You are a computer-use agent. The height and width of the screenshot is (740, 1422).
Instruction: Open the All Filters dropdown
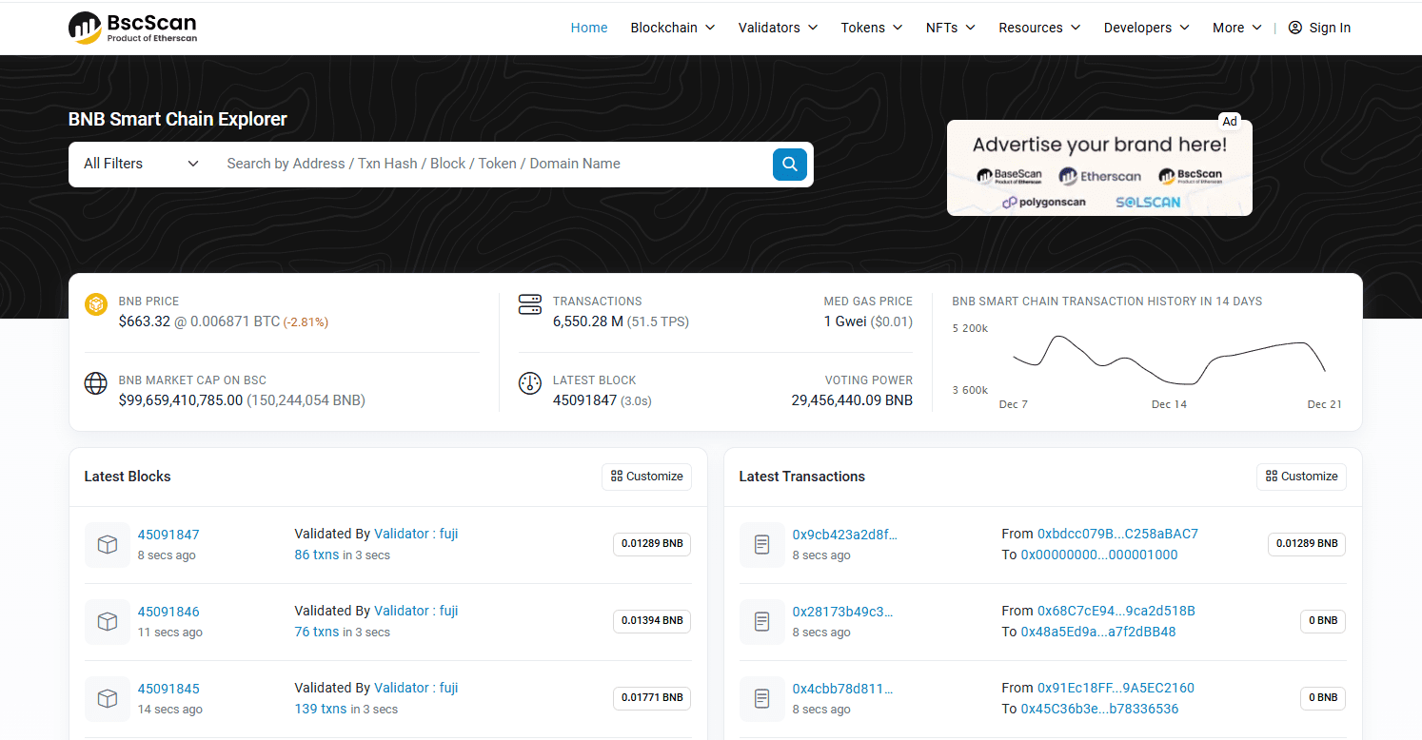(142, 164)
